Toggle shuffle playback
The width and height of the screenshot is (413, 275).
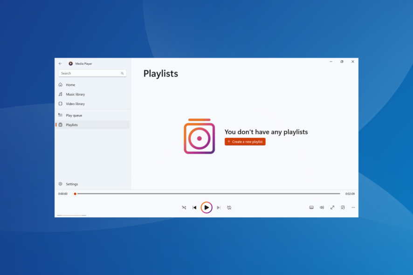(x=184, y=207)
